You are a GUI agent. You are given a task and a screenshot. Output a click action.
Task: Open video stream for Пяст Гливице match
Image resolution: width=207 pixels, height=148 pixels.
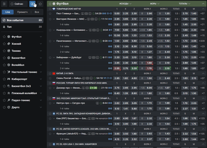click(83, 13)
